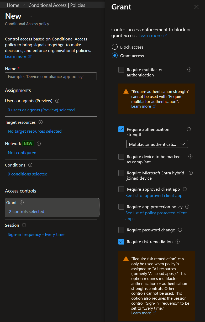The image size is (205, 322).
Task: Click info icon next to Users or agents
Action: coord(57,101)
